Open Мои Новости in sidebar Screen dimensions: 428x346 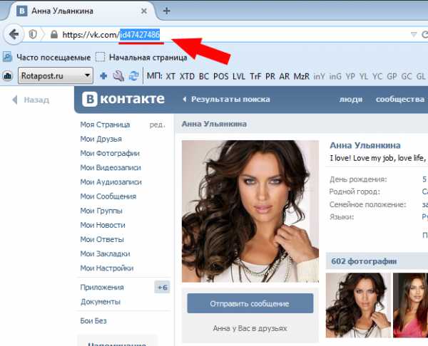coord(103,225)
